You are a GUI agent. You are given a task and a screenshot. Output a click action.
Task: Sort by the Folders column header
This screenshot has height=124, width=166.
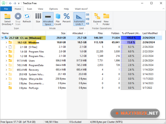click(x=112, y=33)
